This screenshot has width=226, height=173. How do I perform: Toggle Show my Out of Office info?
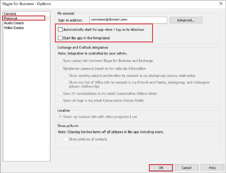click(66, 82)
